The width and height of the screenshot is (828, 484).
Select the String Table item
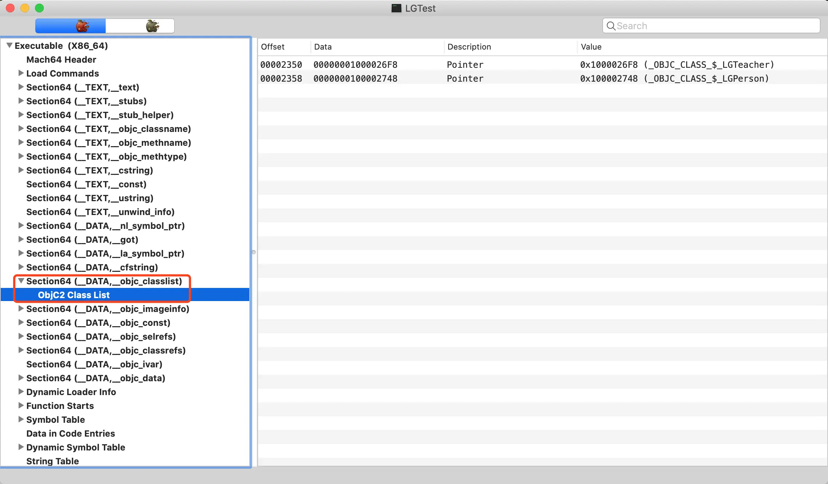(x=52, y=461)
